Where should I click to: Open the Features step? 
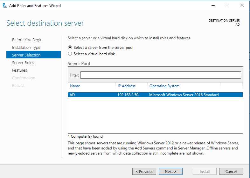click(19, 70)
